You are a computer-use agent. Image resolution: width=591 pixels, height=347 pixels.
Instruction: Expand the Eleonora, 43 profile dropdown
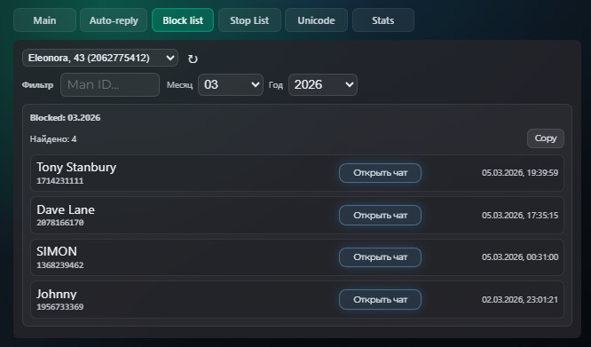[100, 58]
